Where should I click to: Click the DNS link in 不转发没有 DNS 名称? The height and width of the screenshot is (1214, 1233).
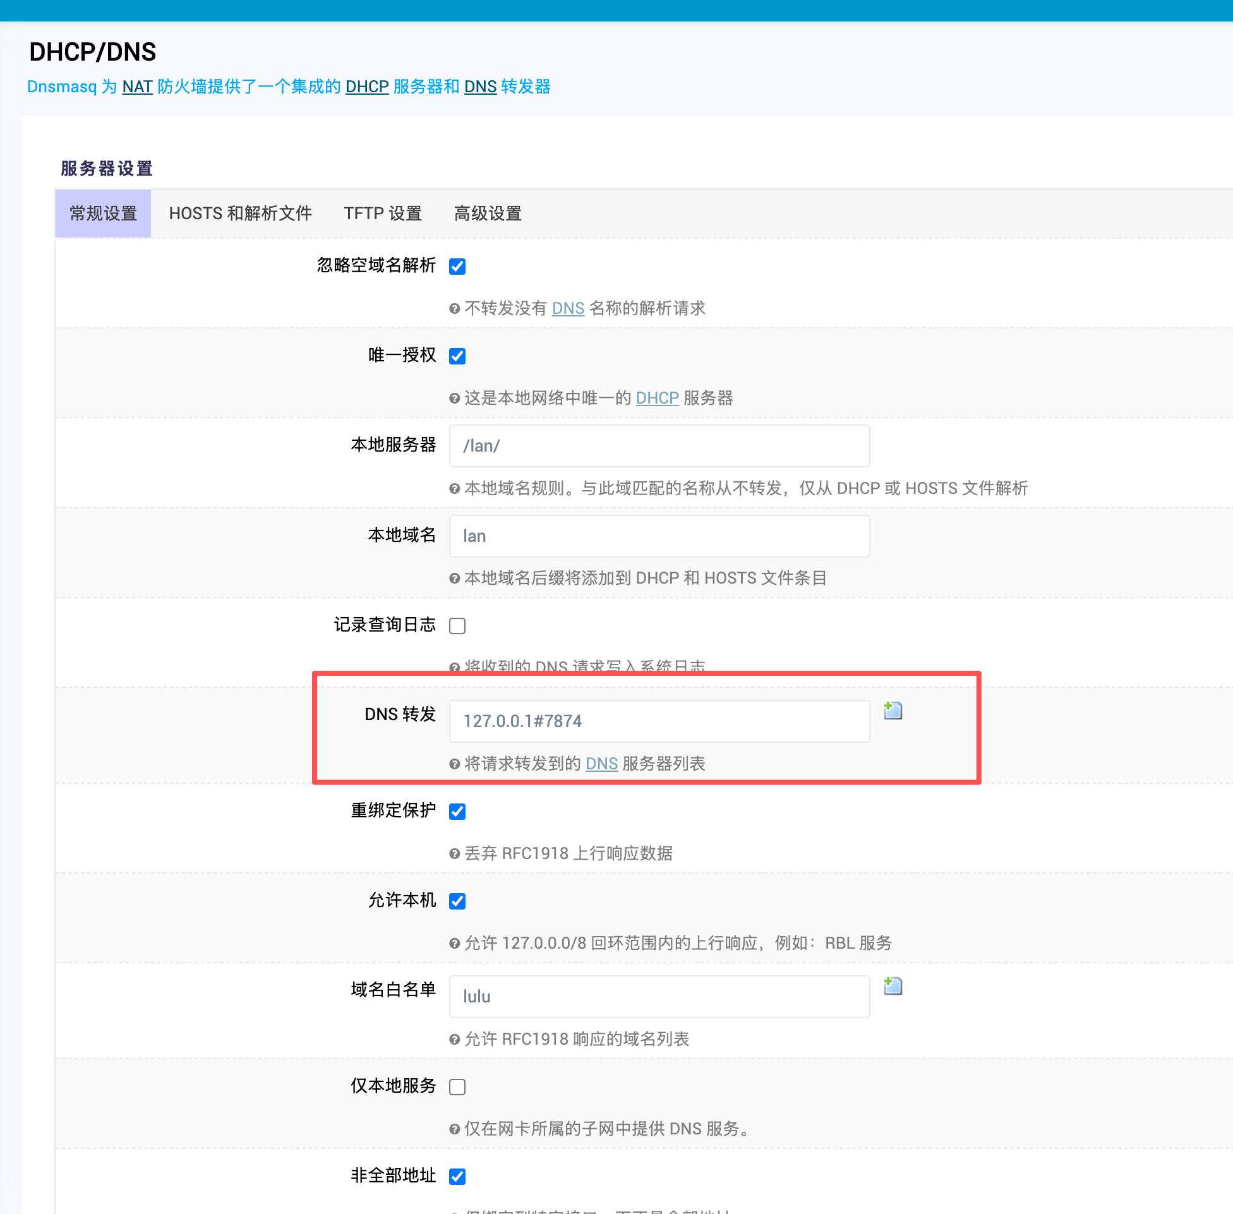point(567,309)
